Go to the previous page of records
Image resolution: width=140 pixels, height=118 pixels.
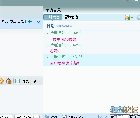[x=106, y=117]
